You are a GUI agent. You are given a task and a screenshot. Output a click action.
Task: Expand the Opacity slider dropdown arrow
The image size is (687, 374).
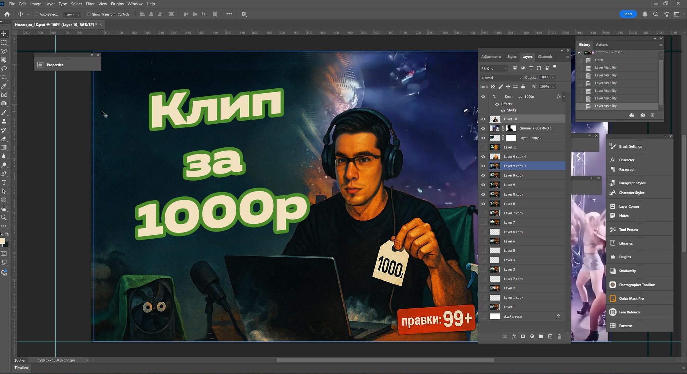pyautogui.click(x=553, y=77)
